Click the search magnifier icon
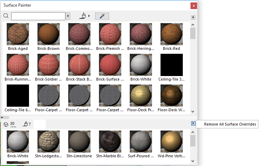The width and height of the screenshot is (259, 166). click(6, 16)
